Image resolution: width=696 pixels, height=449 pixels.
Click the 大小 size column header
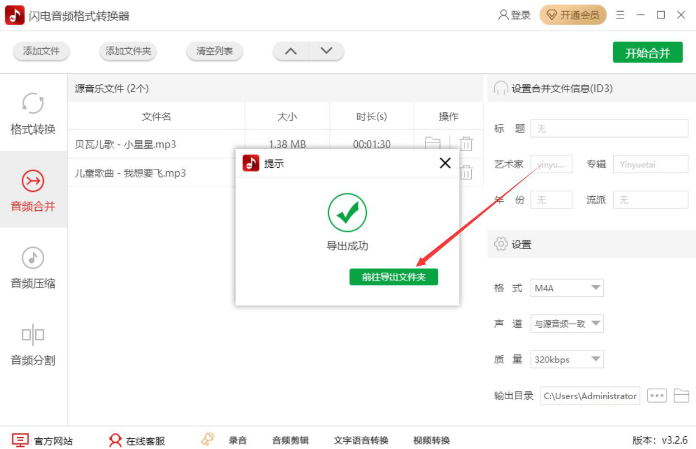tap(287, 116)
